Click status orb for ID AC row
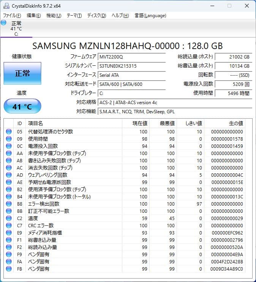256x282 pixels. tap(9, 168)
